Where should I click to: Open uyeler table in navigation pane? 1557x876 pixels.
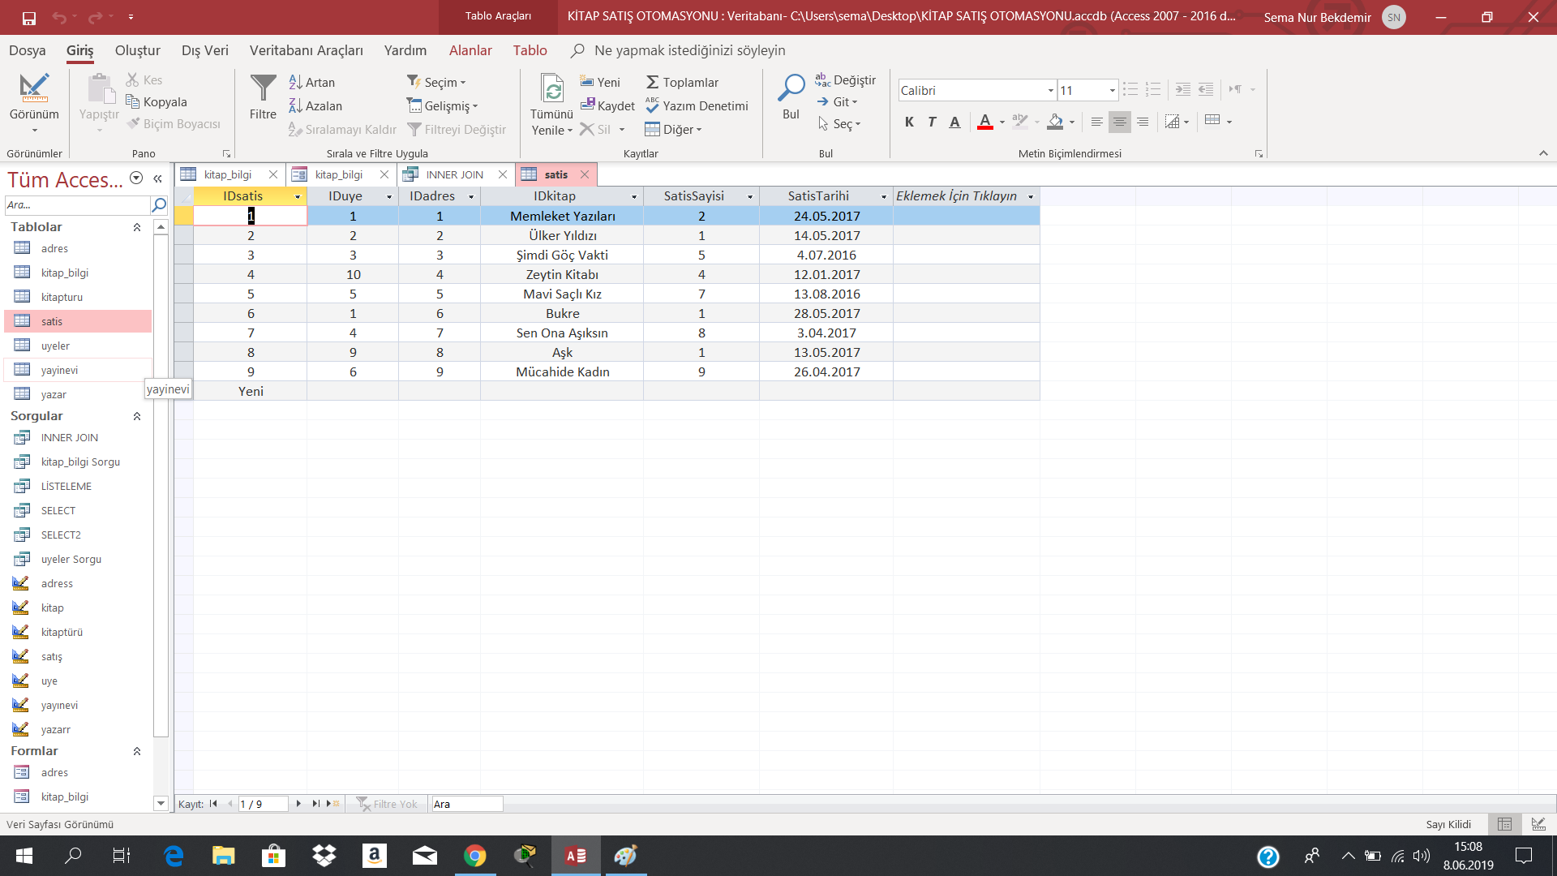click(55, 346)
